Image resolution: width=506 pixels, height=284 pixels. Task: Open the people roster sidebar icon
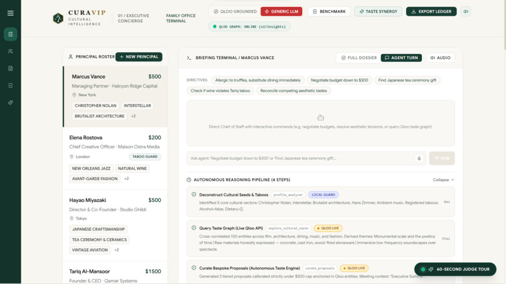click(10, 51)
